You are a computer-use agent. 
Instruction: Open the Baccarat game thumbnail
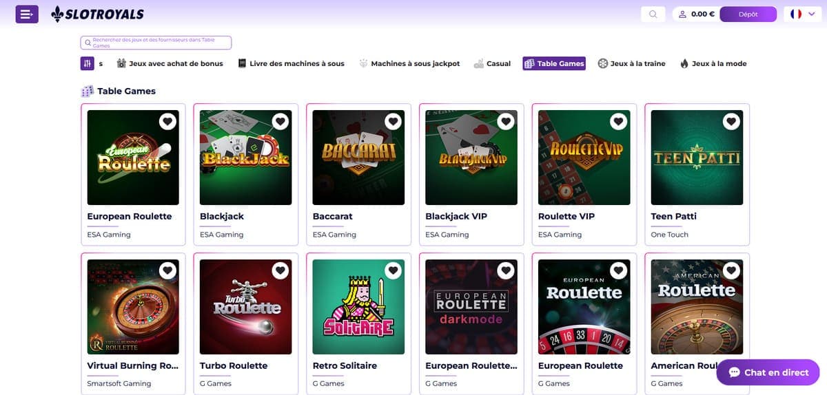pos(358,158)
